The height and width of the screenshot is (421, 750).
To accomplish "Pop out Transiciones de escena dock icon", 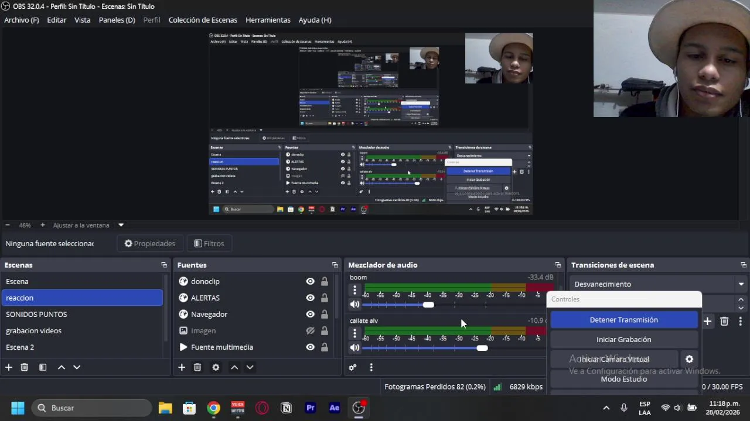I will click(744, 265).
